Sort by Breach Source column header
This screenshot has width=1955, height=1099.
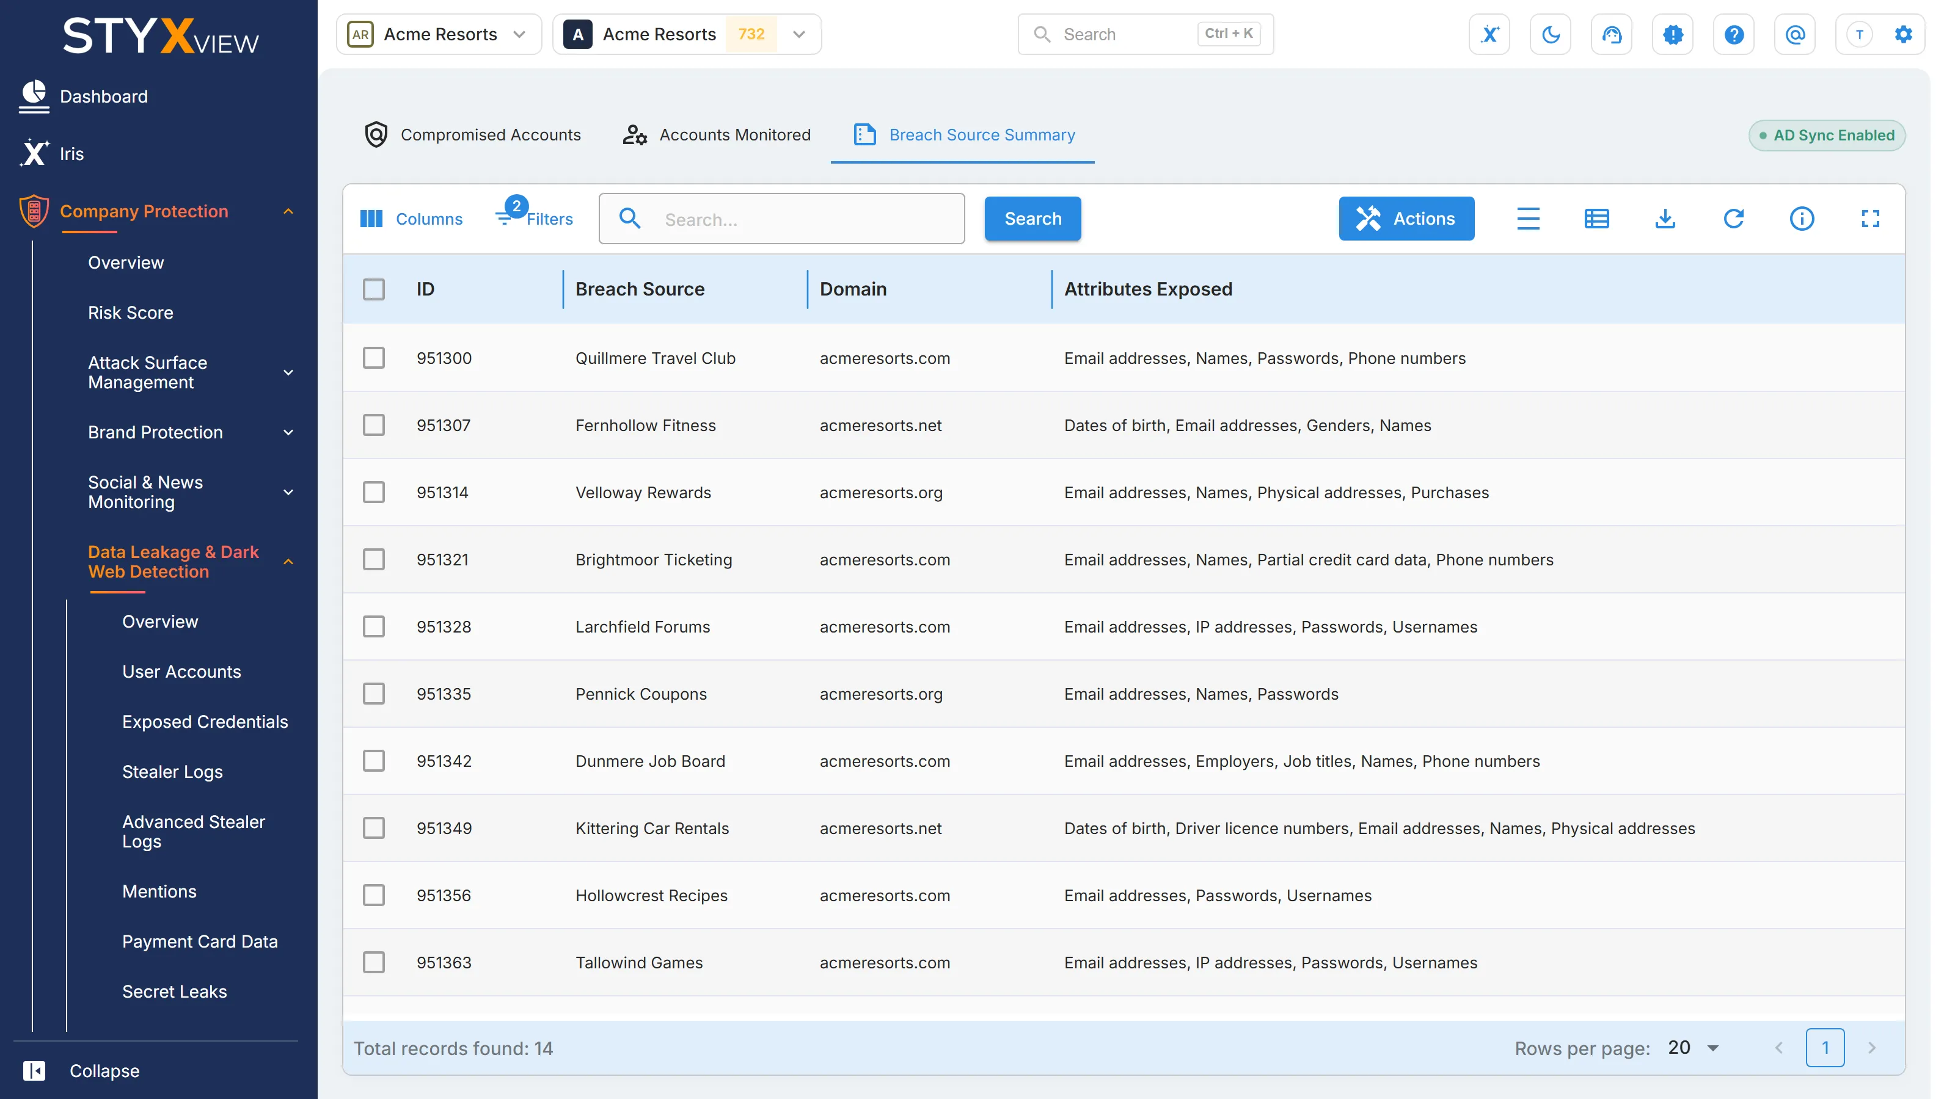pyautogui.click(x=640, y=289)
